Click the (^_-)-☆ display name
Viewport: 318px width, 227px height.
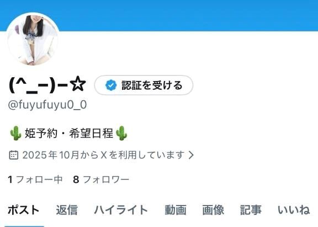coord(47,85)
